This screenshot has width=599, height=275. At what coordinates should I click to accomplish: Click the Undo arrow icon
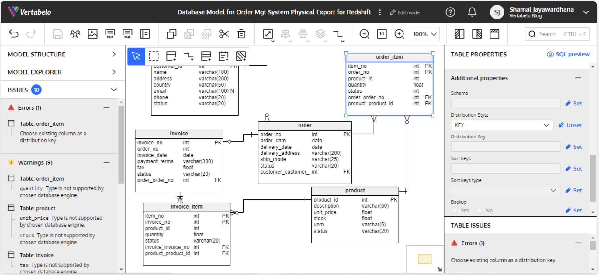14,34
